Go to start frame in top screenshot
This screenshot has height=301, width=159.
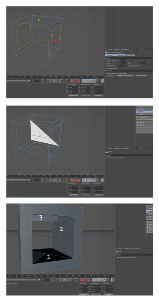coord(43,81)
